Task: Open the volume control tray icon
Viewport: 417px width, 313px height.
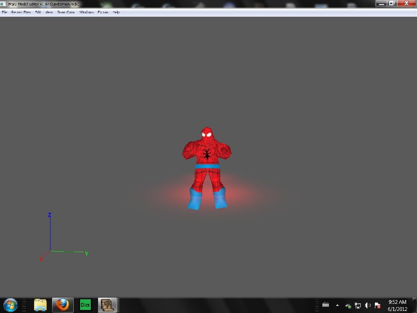Action: (368, 305)
